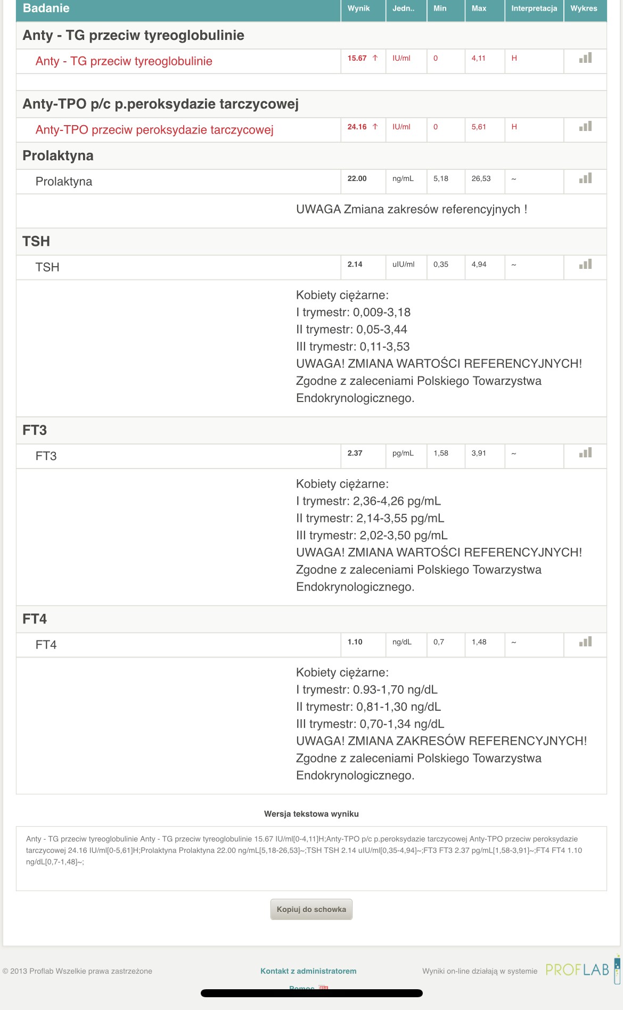The image size is (623, 1010).
Task: Open chart icon for Anty-TPO result
Action: (x=585, y=127)
